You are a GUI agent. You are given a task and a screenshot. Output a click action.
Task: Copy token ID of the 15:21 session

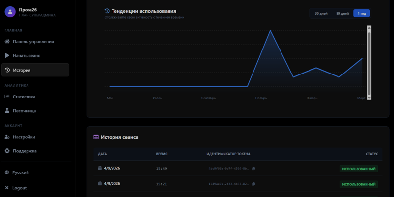coord(253,184)
